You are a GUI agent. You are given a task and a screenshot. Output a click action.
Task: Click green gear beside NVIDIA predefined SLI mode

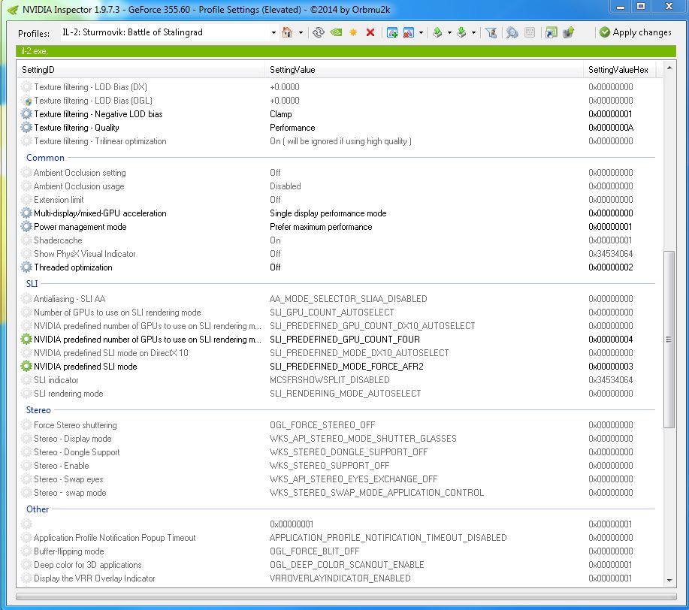point(26,366)
